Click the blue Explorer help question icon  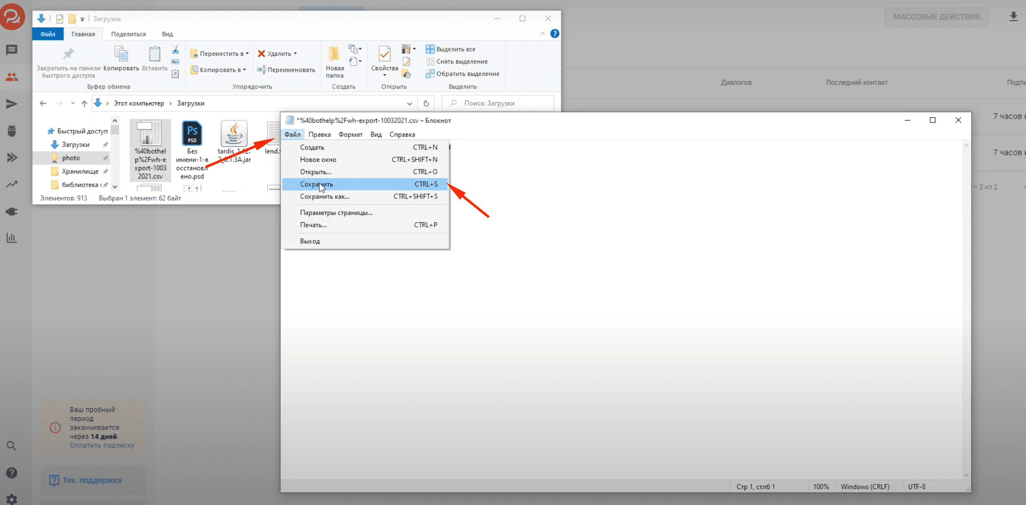554,33
